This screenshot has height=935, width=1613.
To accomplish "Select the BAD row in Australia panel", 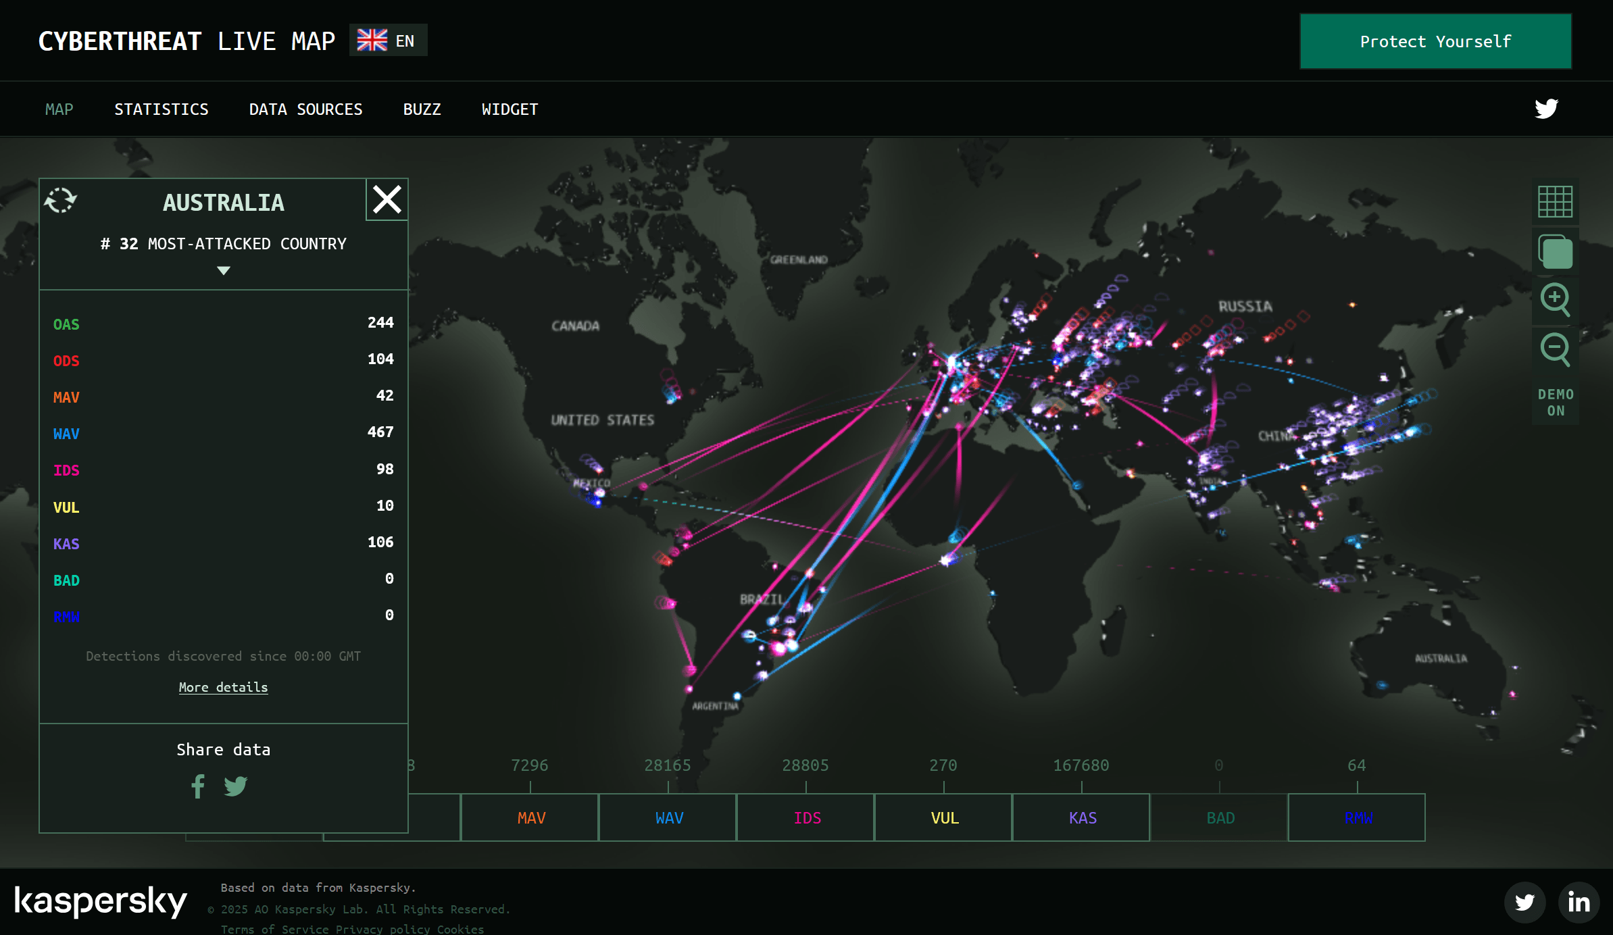I will tap(224, 580).
